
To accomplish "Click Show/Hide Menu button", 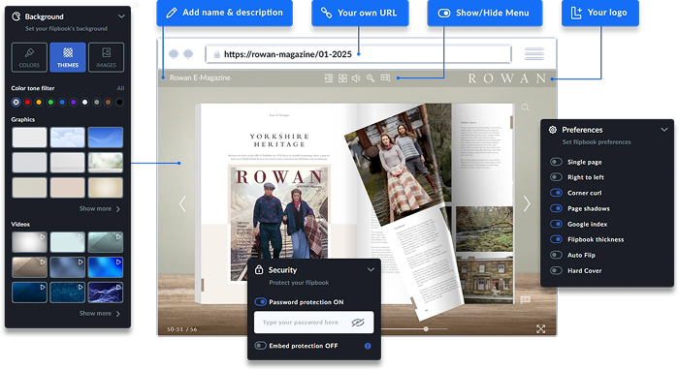I will [x=485, y=13].
